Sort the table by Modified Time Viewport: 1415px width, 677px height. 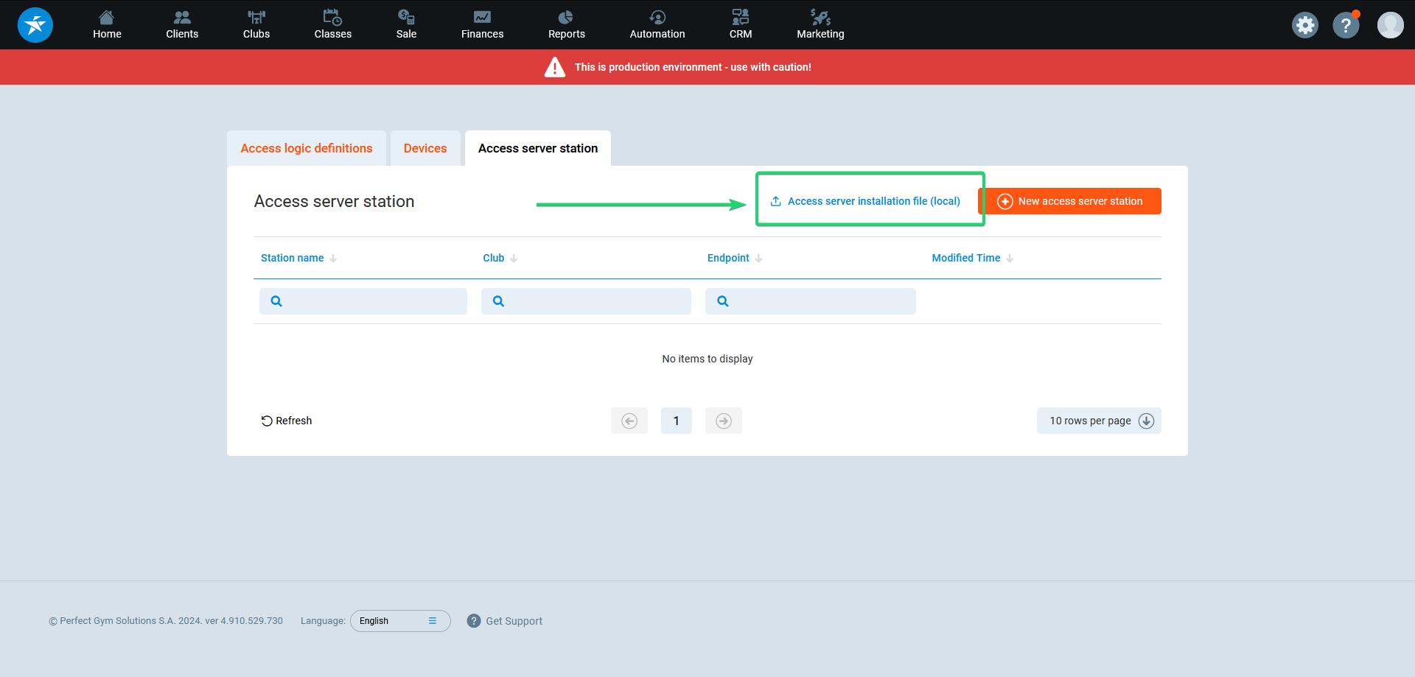pos(965,258)
